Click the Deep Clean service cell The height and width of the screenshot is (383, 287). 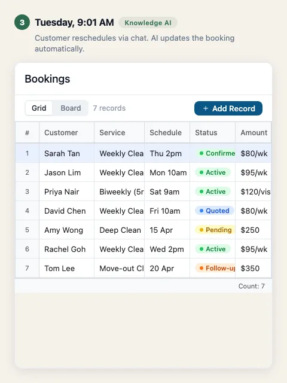click(x=120, y=230)
